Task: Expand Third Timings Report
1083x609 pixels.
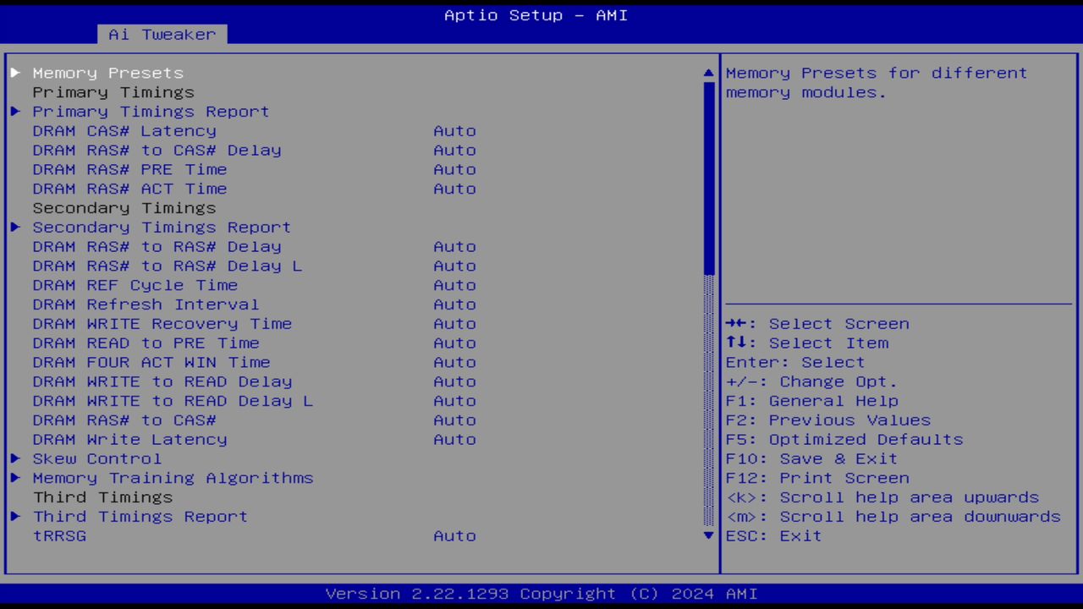Action: click(x=140, y=517)
